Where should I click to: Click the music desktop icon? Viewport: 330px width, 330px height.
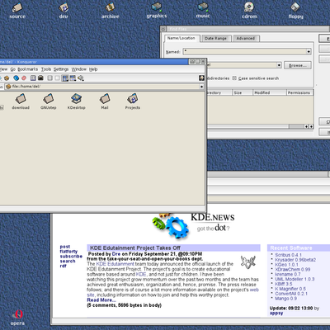tap(203, 10)
